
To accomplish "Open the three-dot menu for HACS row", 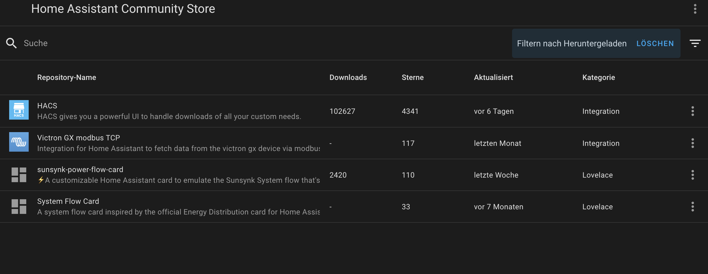I will coord(692,111).
